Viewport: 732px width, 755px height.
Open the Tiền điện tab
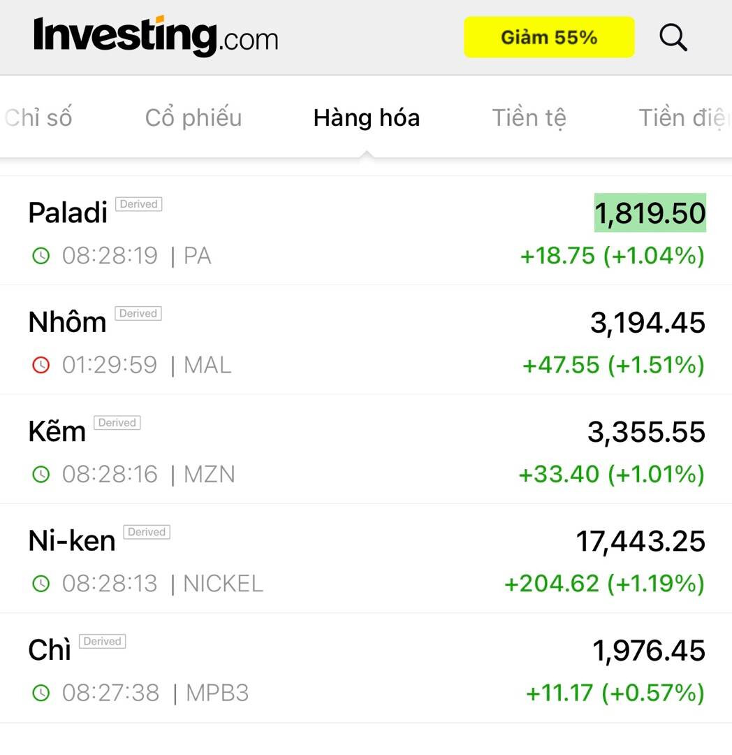[683, 117]
